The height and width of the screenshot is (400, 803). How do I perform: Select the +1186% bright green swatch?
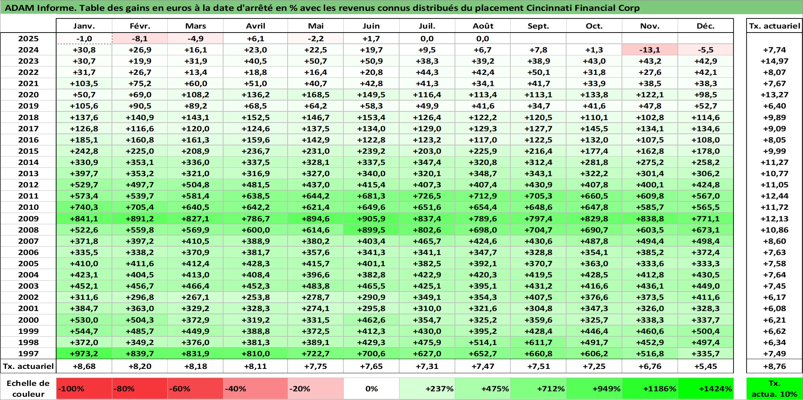[650, 388]
